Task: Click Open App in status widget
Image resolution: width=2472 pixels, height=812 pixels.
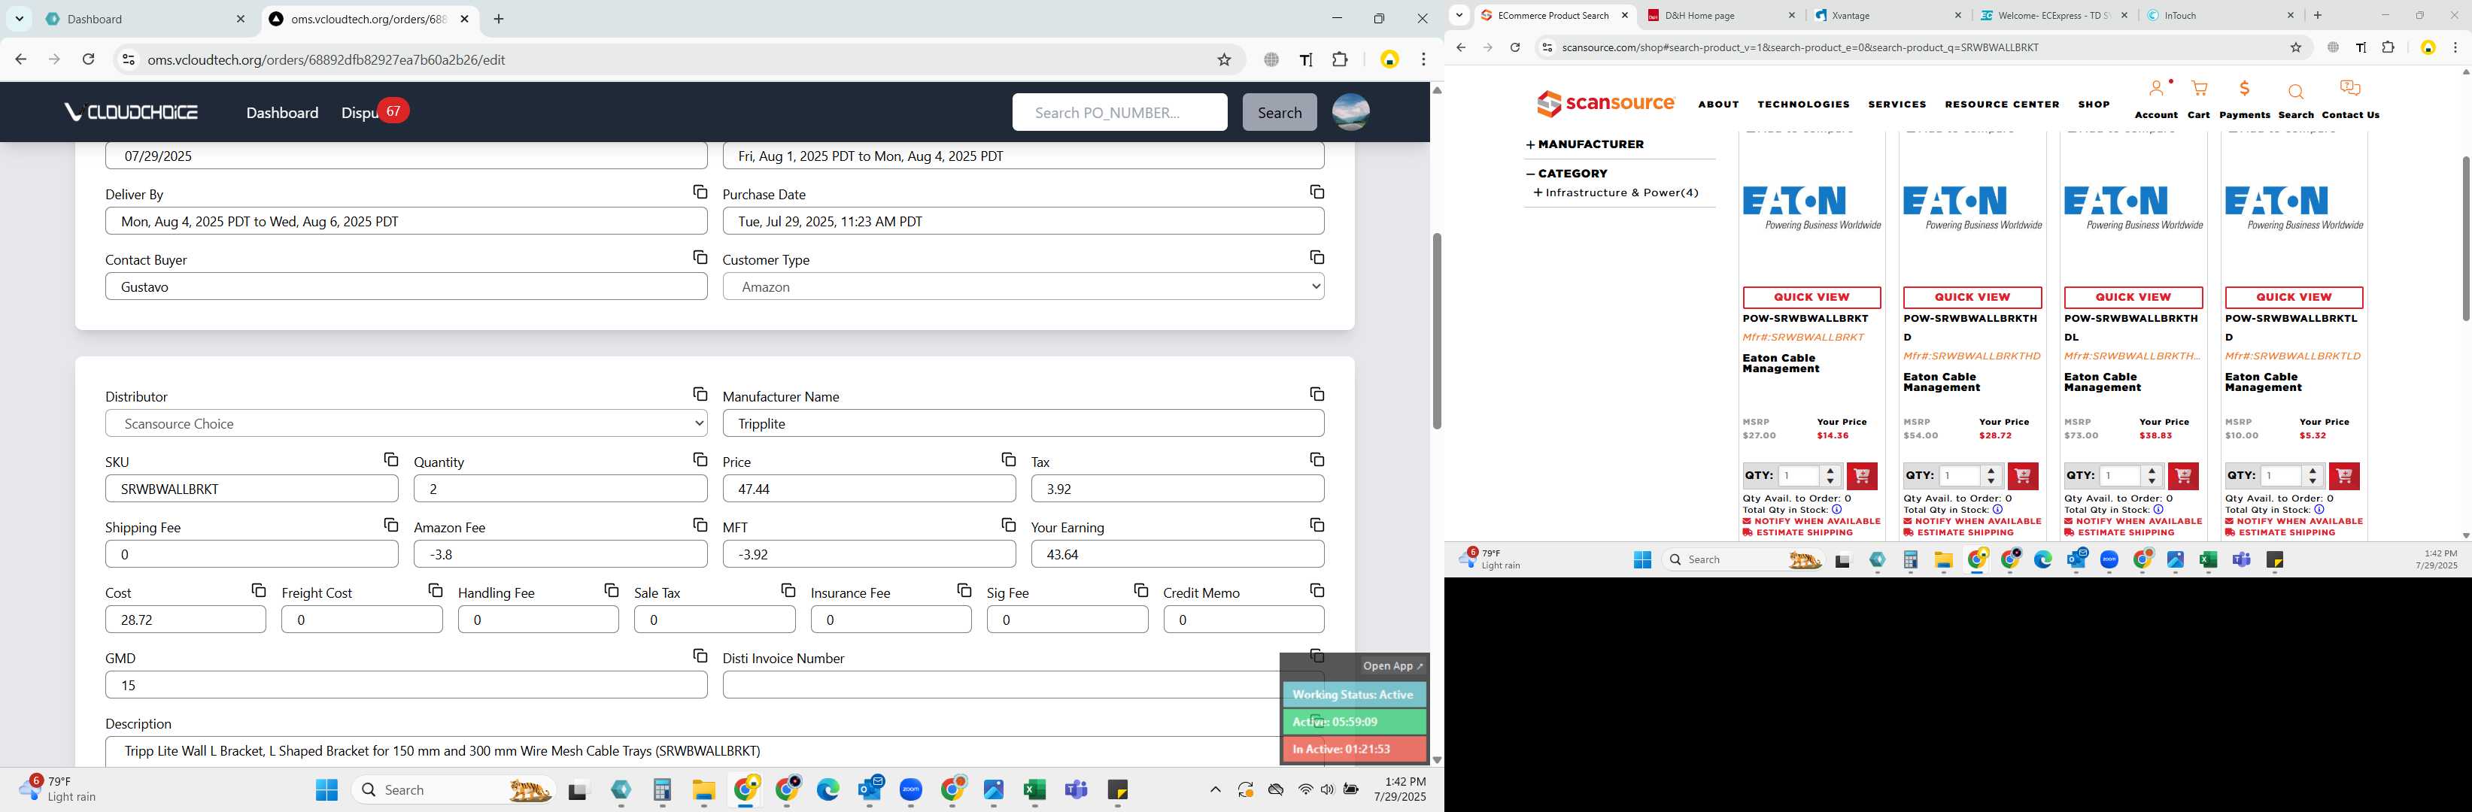Action: 1392,665
